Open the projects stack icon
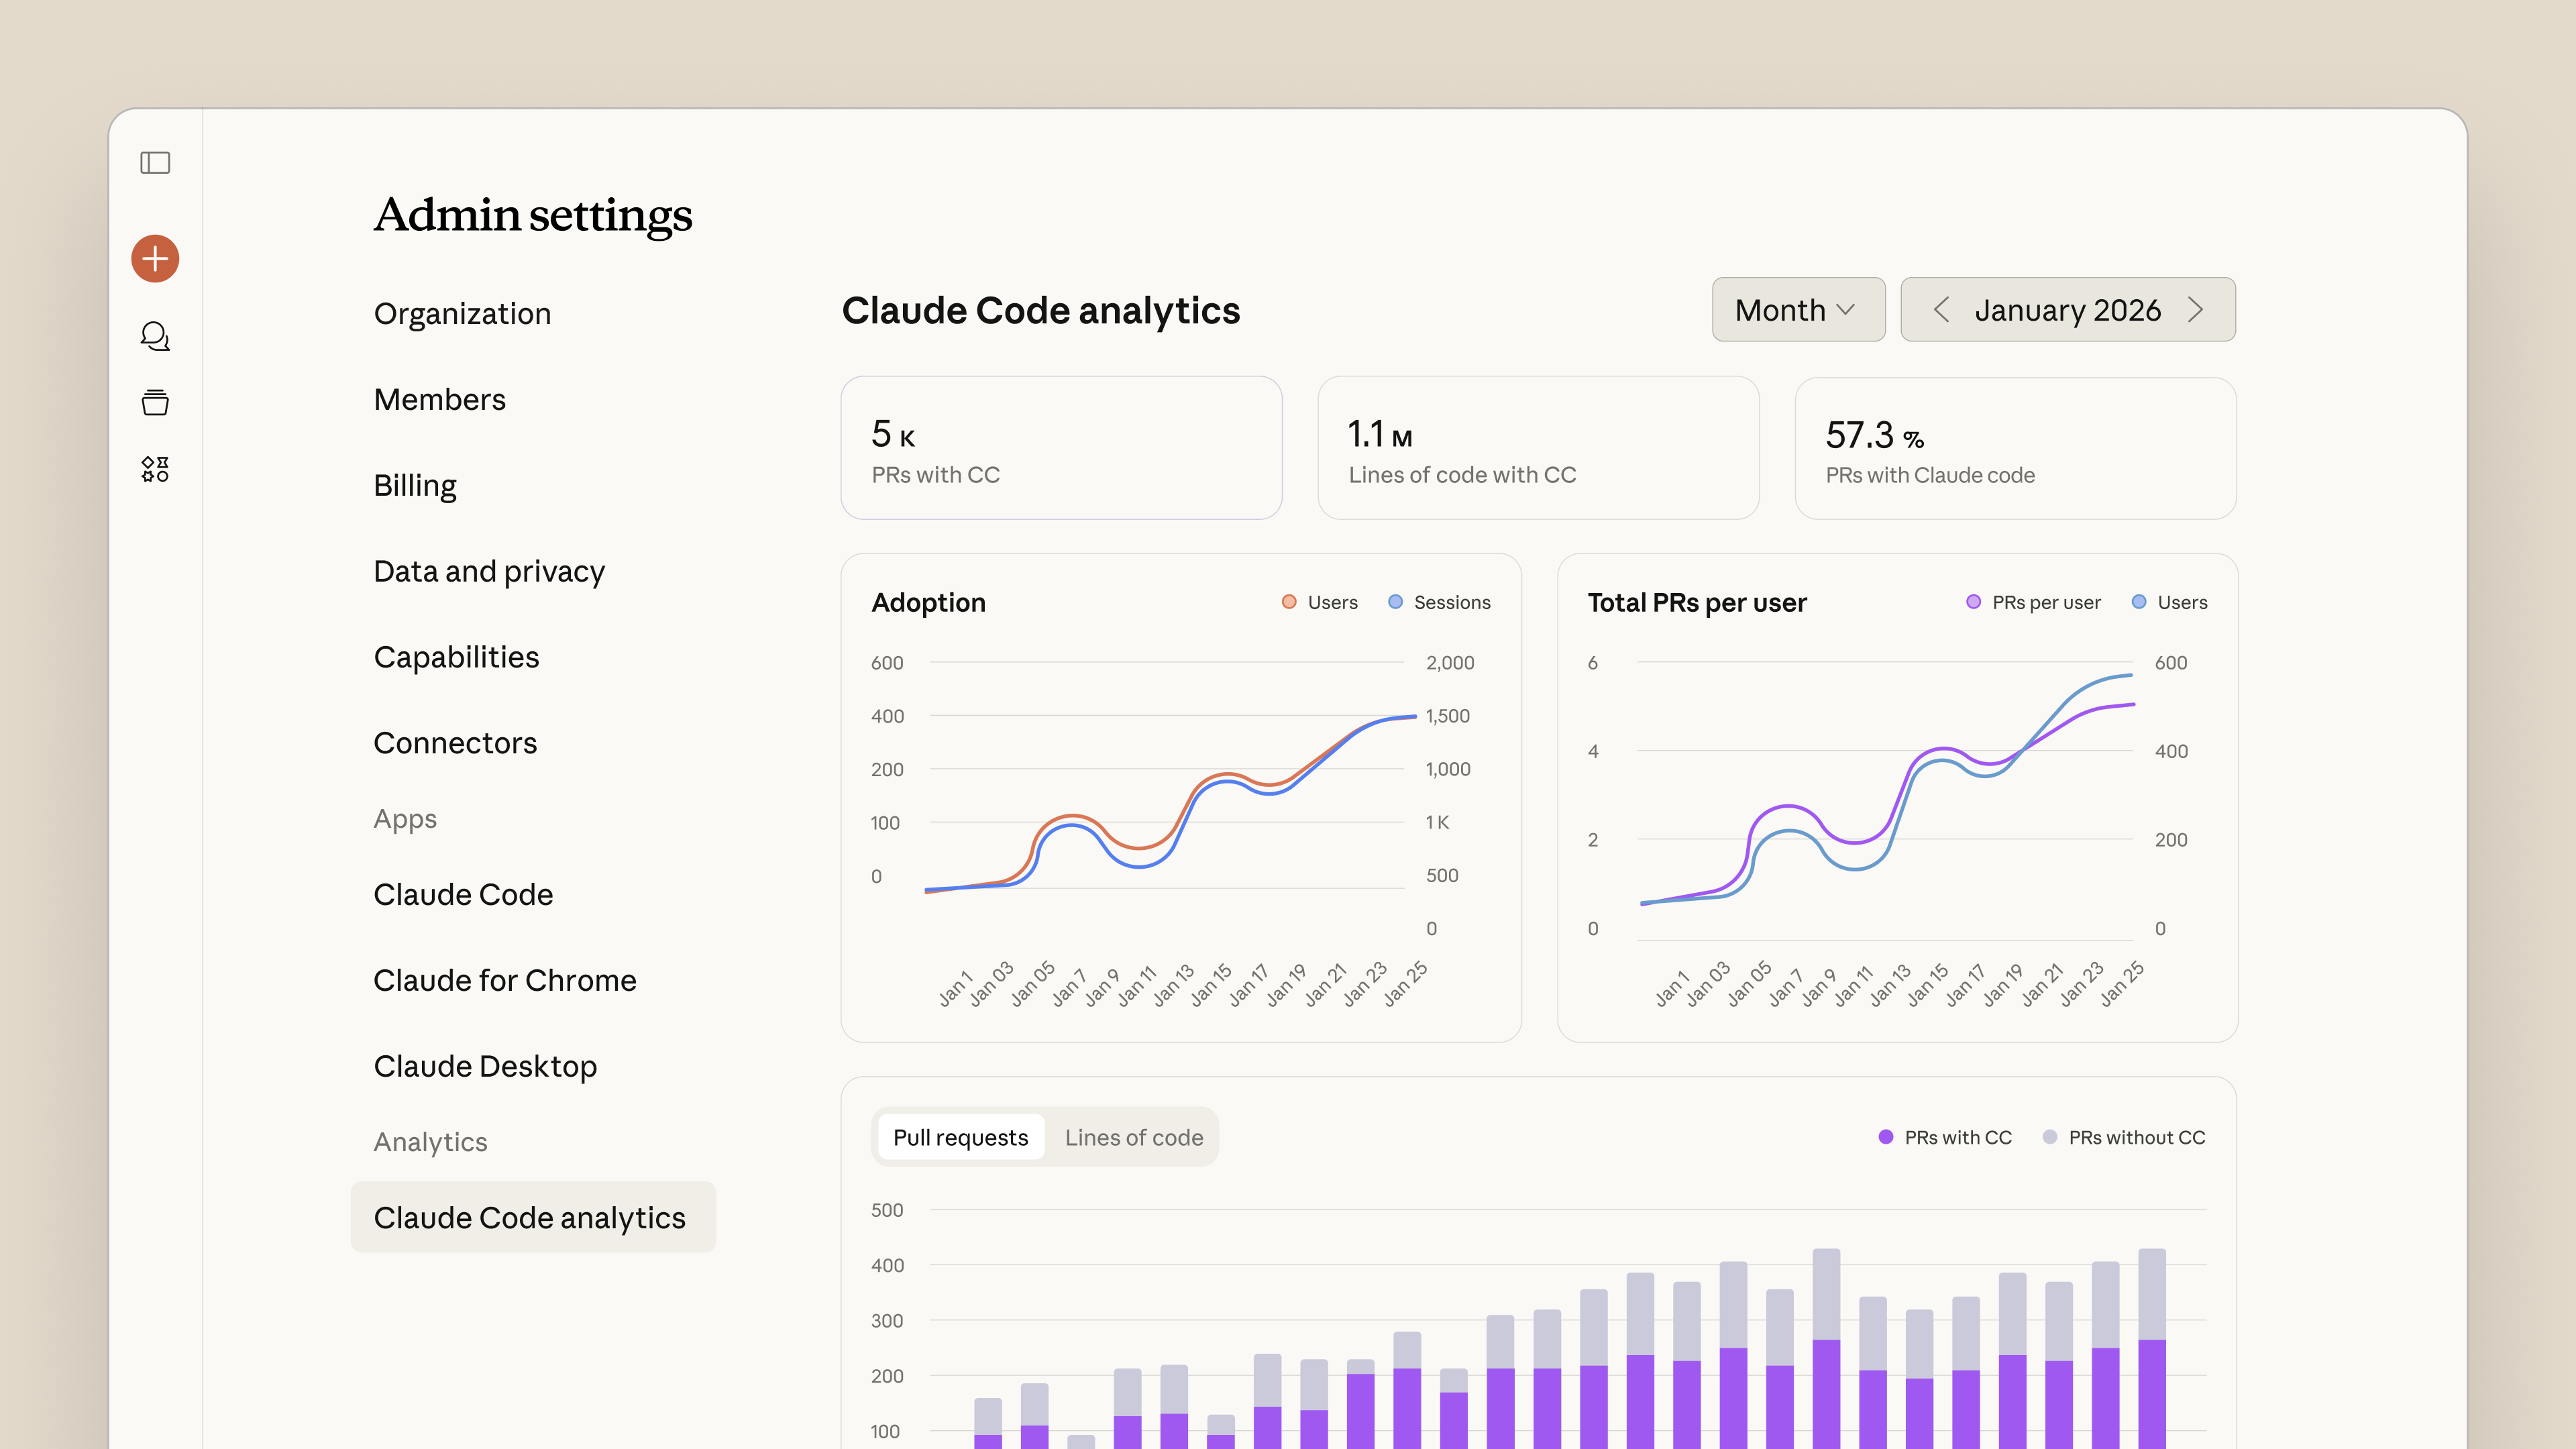The height and width of the screenshot is (1449, 2576). [x=155, y=402]
